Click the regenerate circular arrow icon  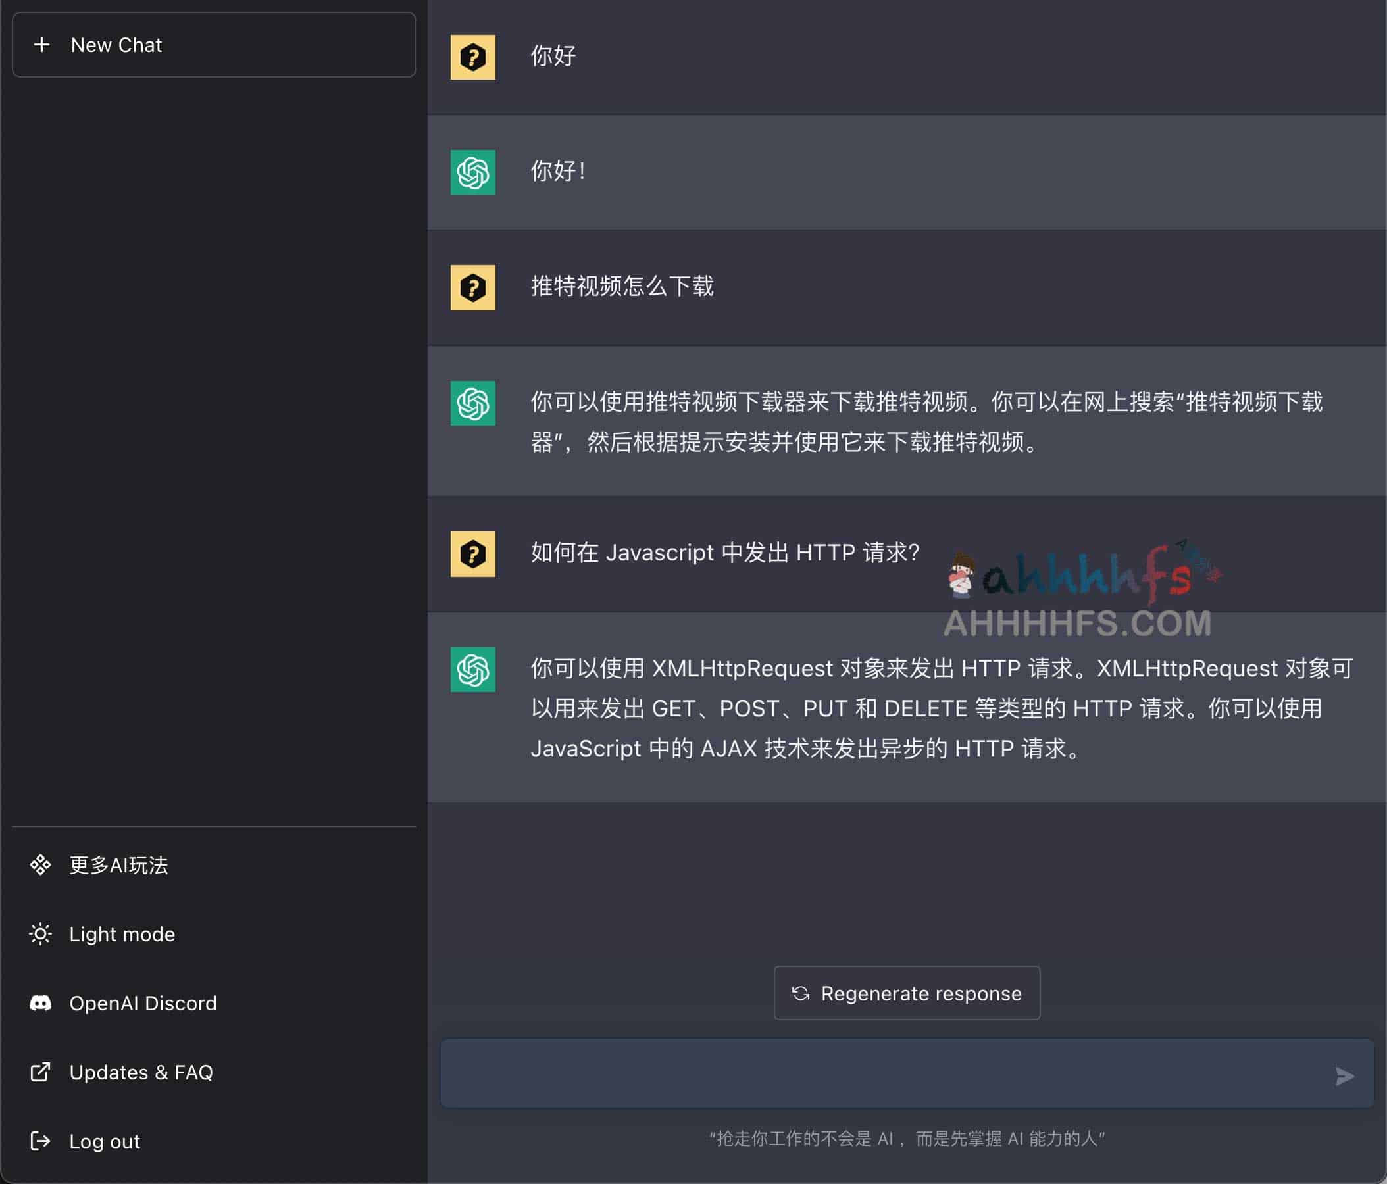pyautogui.click(x=801, y=993)
